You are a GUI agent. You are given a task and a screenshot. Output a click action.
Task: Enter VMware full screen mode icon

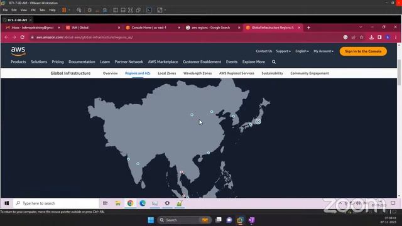pos(131,10)
